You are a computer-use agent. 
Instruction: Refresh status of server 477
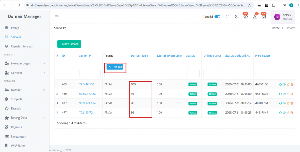280,113
